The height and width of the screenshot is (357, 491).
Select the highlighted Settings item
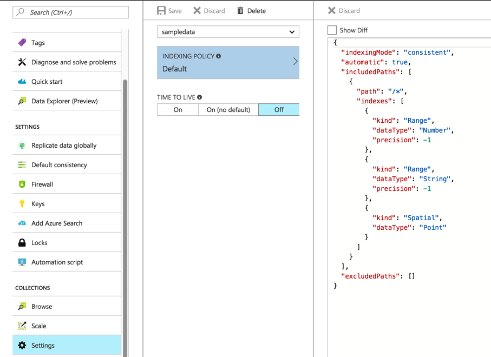(67, 345)
